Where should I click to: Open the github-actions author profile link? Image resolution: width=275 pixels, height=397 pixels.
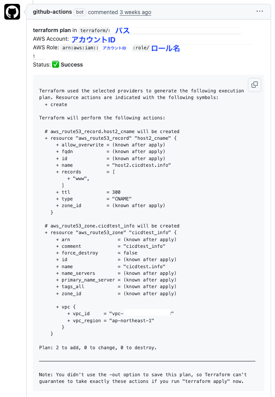(52, 12)
